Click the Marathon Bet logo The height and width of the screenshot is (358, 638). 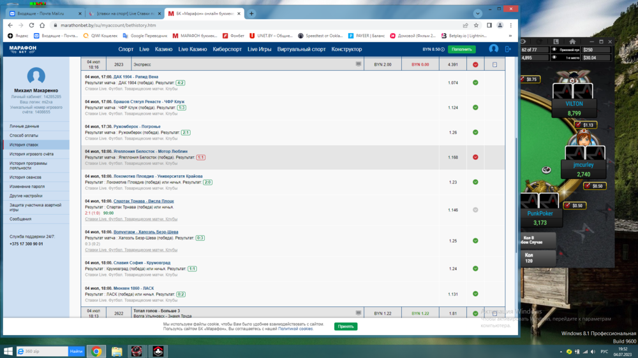pyautogui.click(x=23, y=49)
